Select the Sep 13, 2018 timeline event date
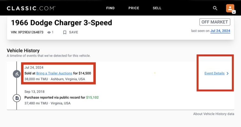Viewport: 241px width, 127px height. [x=34, y=92]
